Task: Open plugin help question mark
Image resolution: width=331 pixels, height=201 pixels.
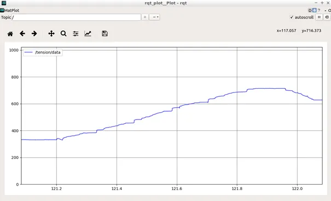Action: 319,10
